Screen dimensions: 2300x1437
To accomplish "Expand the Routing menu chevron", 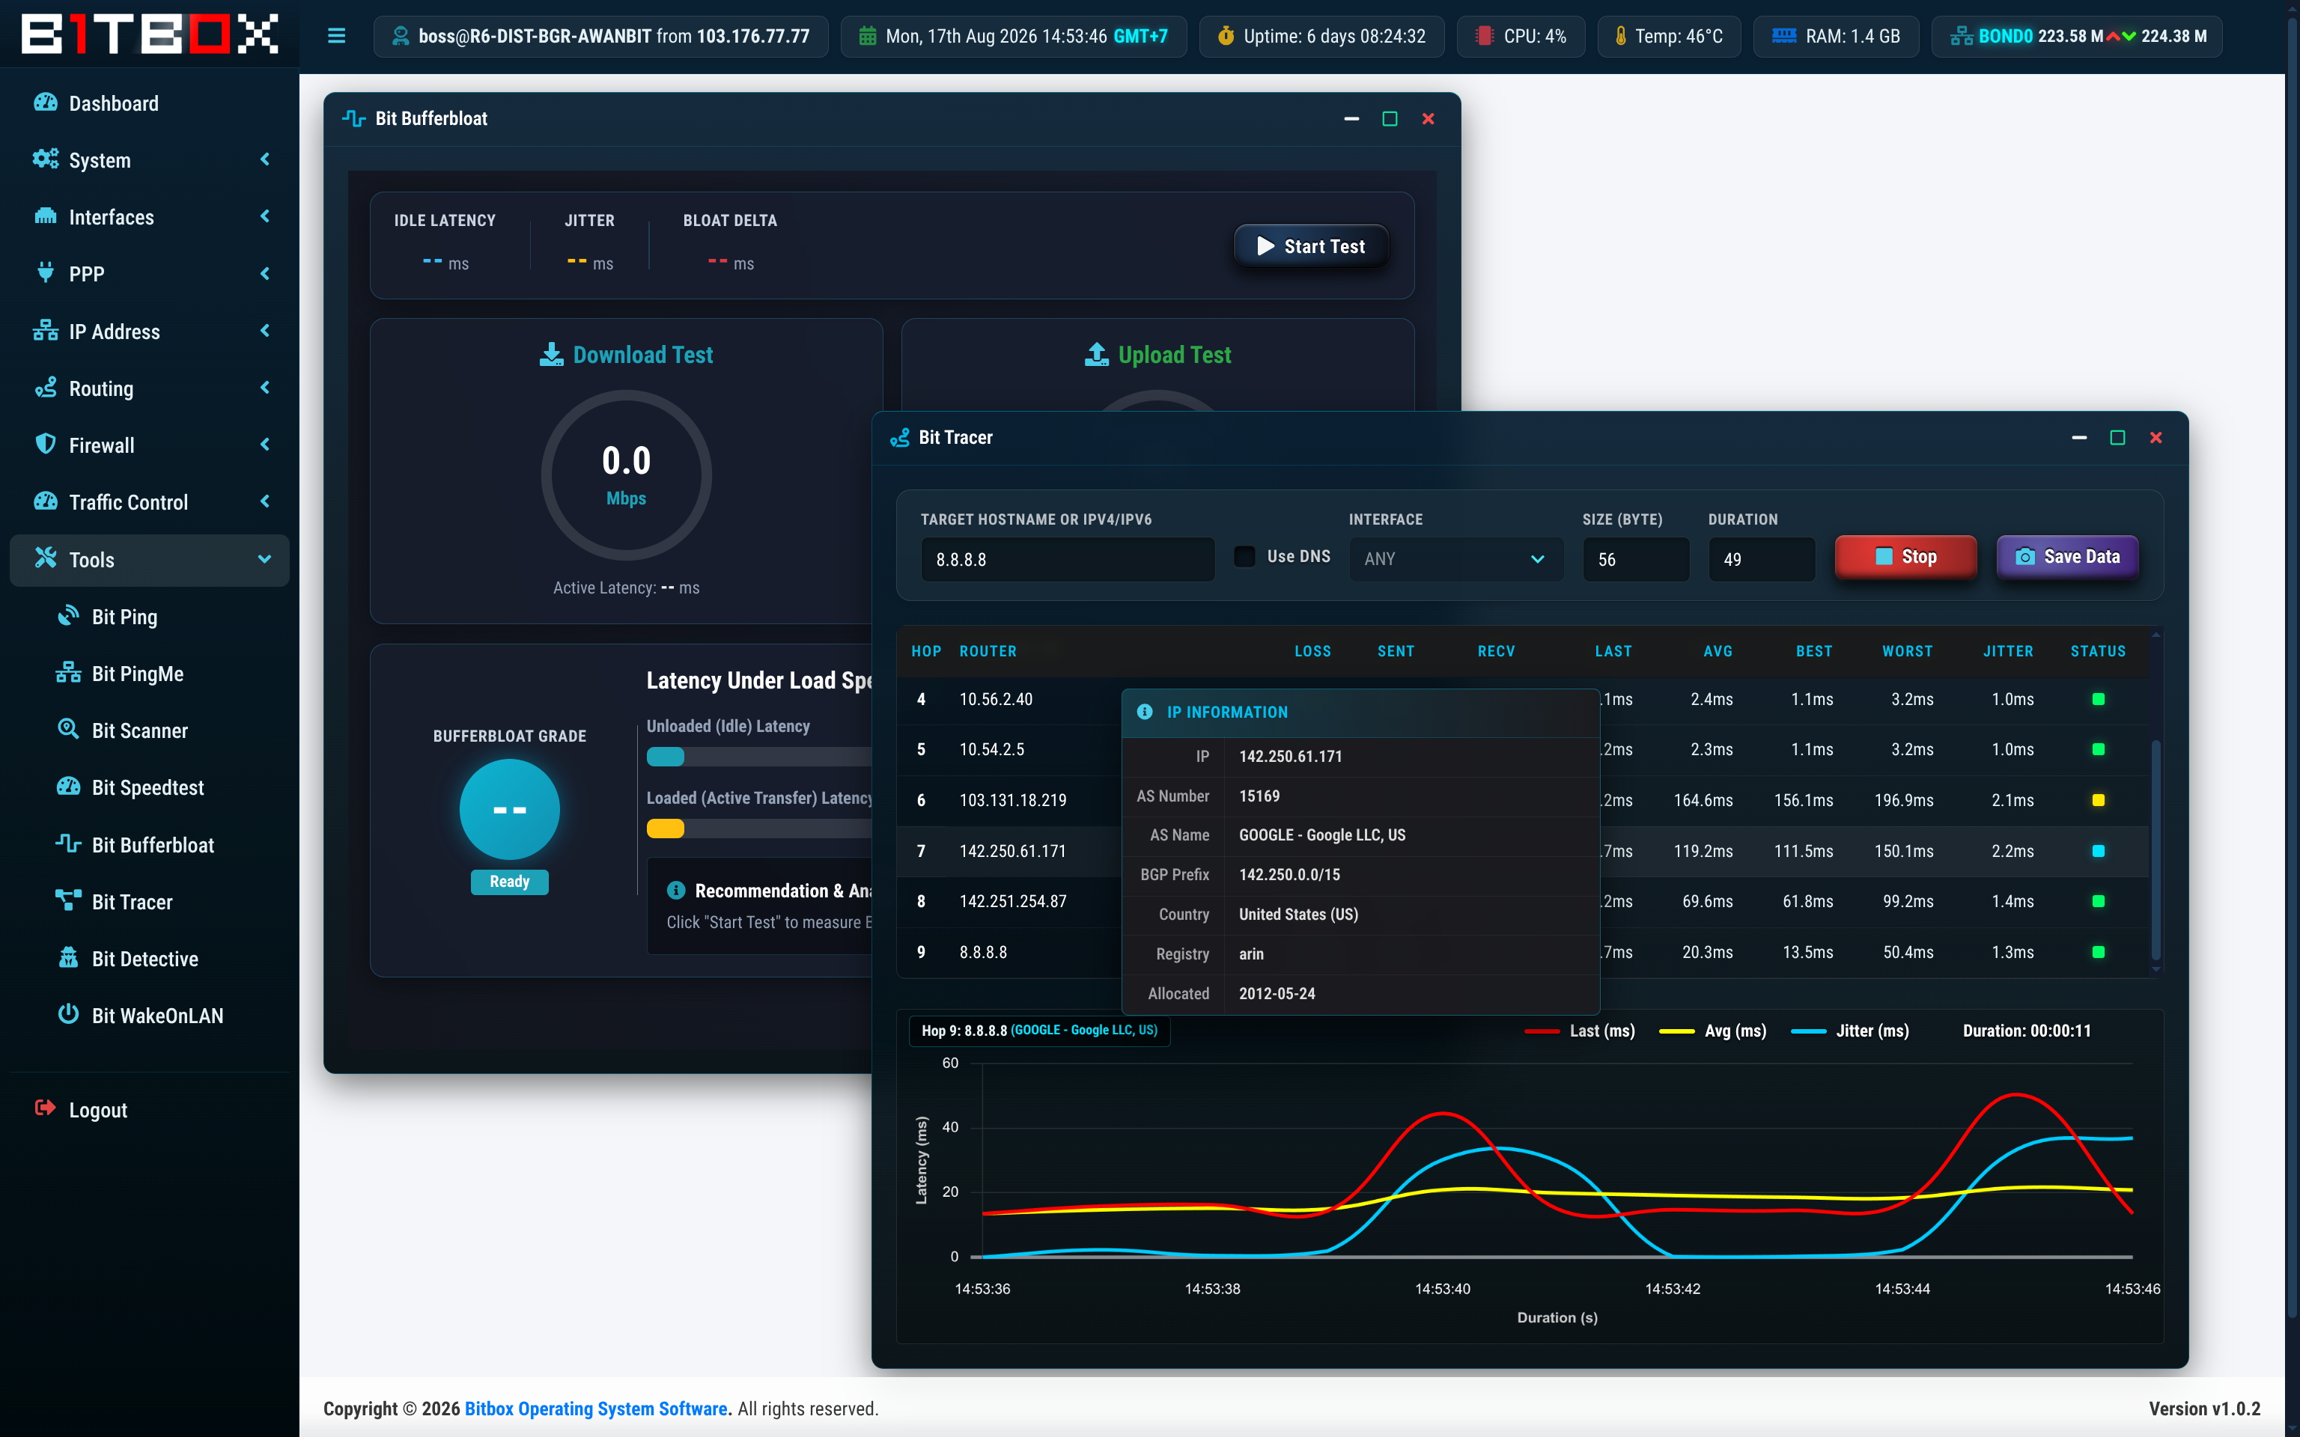I will 265,388.
